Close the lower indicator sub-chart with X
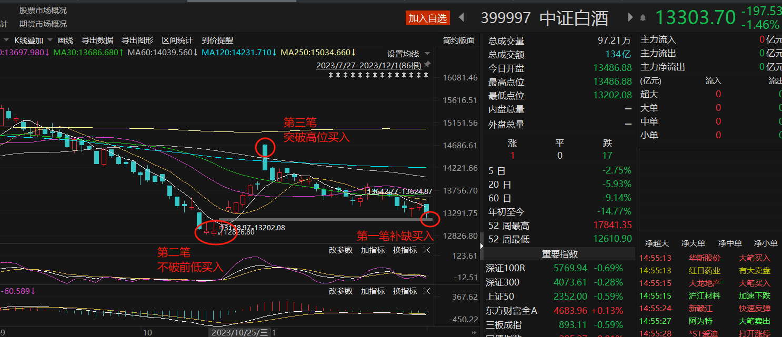The height and width of the screenshot is (337, 782). tap(427, 291)
